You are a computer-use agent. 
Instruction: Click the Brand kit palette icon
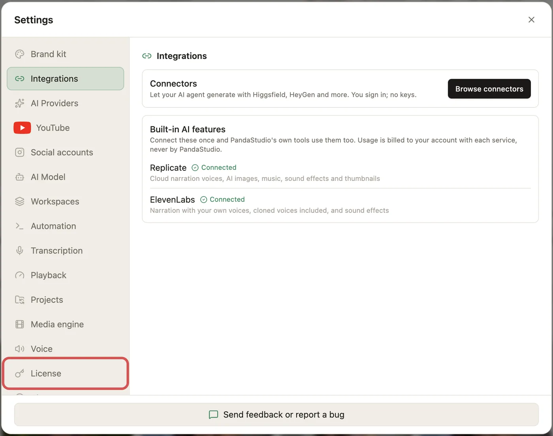(x=20, y=54)
